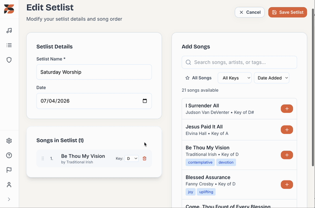Open the Key dropdown for Be Thou My Vision
Screen dimensions: 315x208
click(x=131, y=158)
